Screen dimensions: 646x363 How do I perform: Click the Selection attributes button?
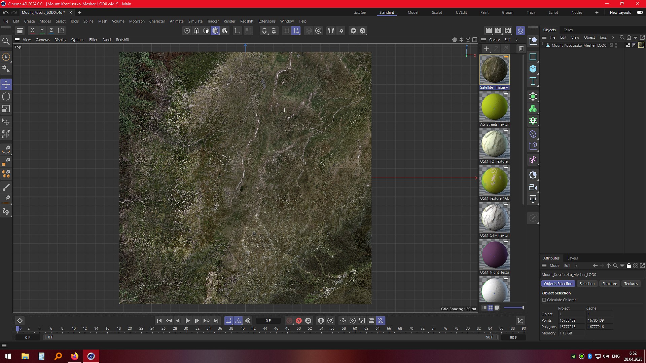[x=587, y=284]
